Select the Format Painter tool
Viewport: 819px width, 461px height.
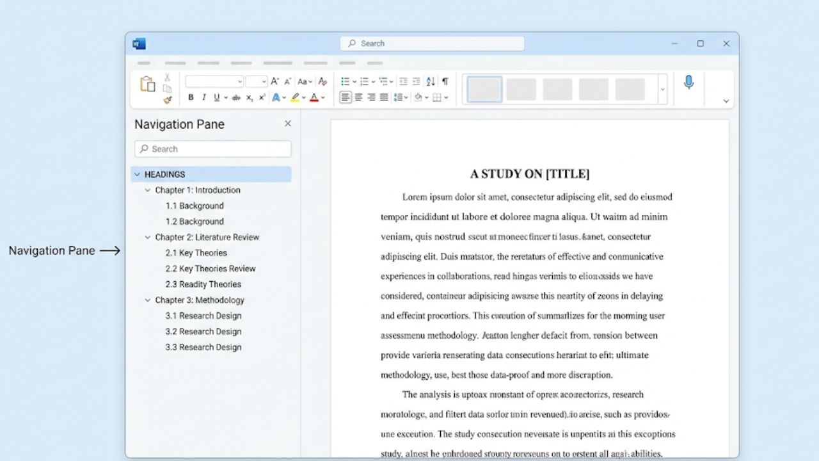point(166,99)
